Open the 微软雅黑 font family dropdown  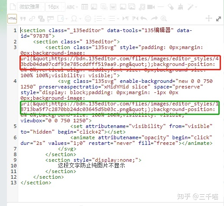point(31,7)
